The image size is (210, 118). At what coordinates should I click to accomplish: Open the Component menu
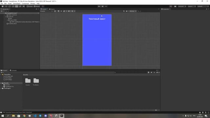click(25, 4)
